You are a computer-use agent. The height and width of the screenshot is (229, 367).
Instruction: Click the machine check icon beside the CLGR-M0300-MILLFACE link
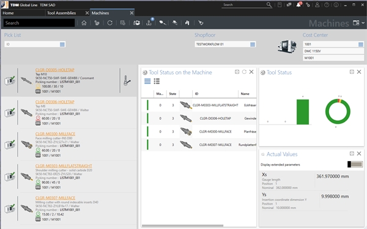click(10, 145)
